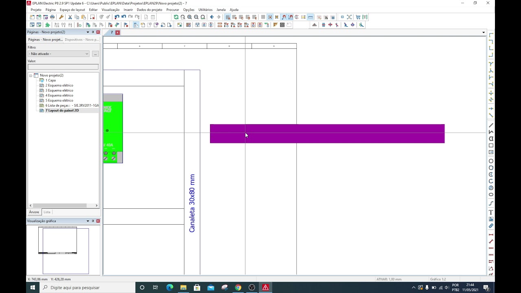Select '6 Lista de peças' page
521x293 pixels.
[x=72, y=105]
